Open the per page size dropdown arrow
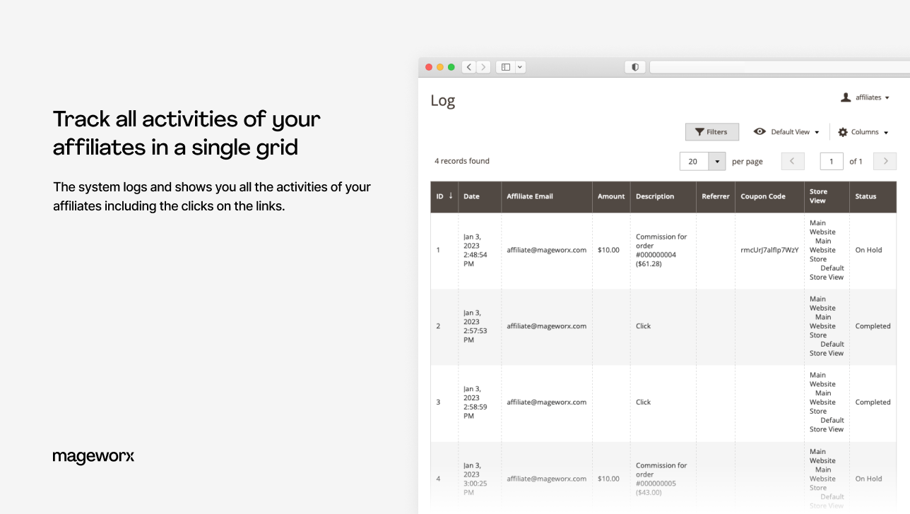 (717, 162)
